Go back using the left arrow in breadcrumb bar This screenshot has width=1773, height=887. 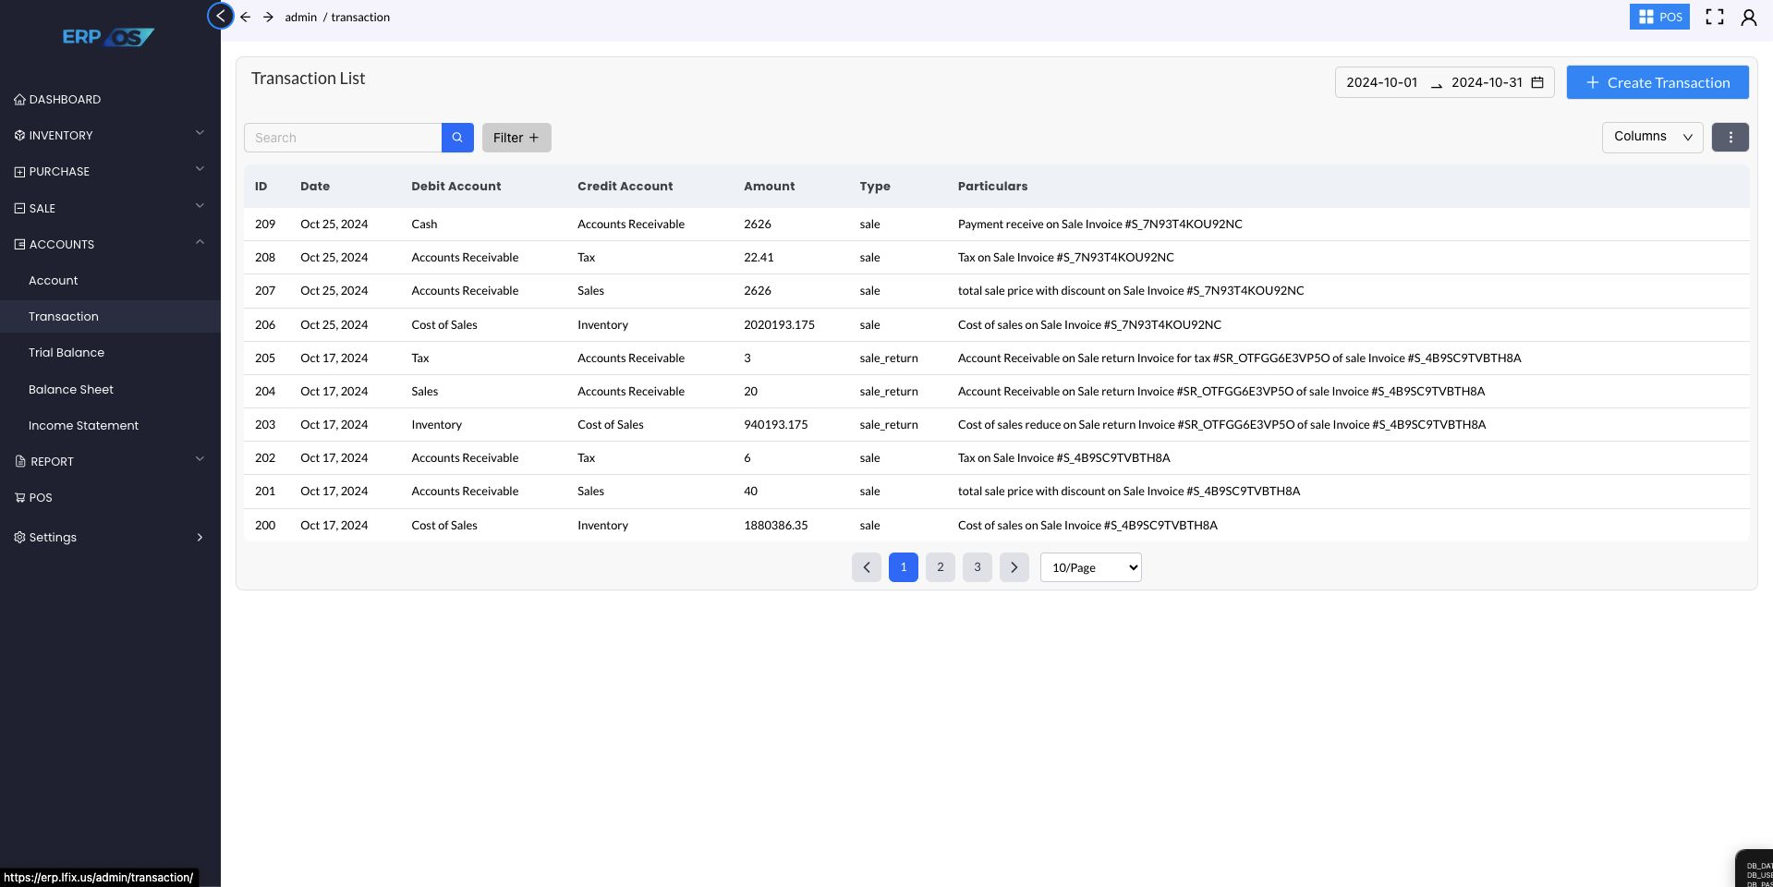[246, 17]
